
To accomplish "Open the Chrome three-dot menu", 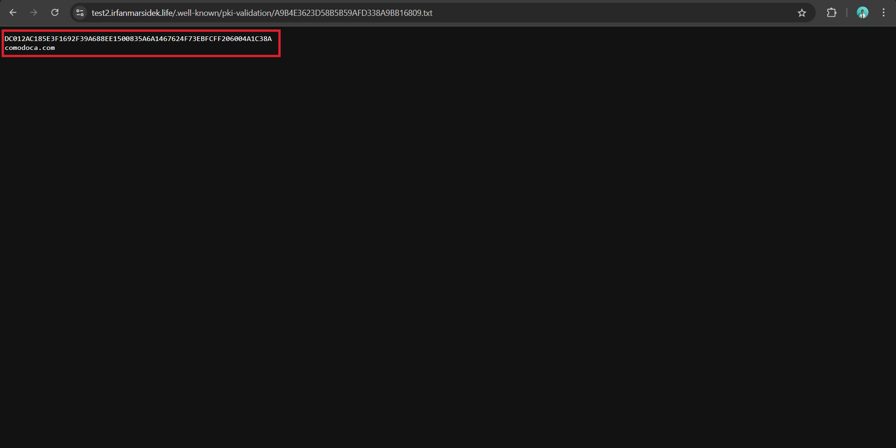I will pyautogui.click(x=883, y=13).
